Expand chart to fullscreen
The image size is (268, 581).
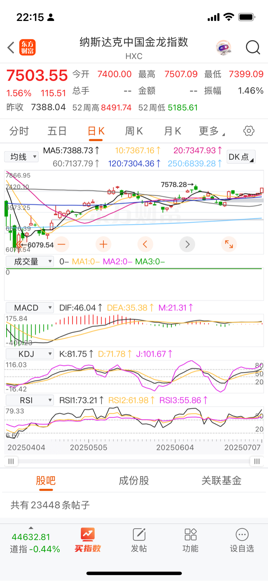(229, 244)
